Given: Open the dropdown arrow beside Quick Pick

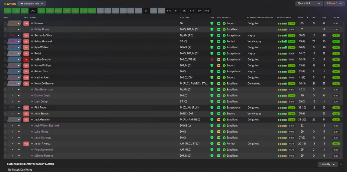Looking at the screenshot, I should coord(319,4).
